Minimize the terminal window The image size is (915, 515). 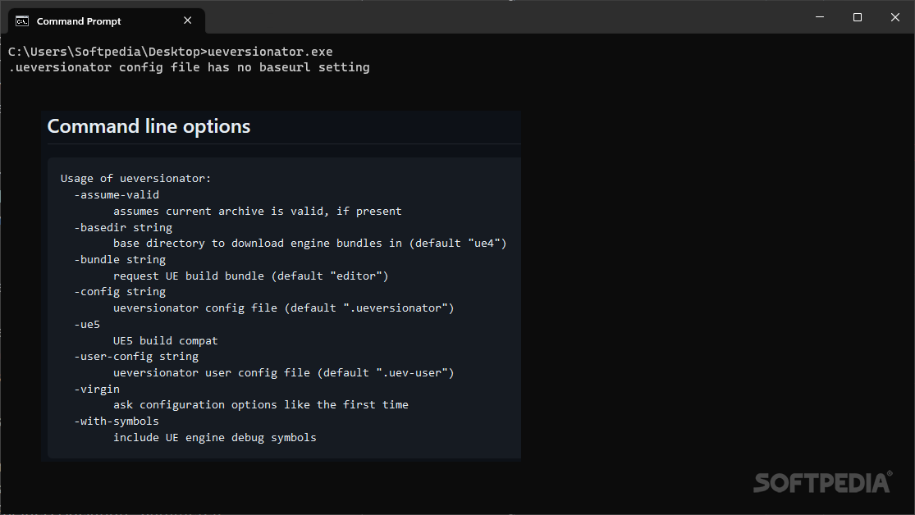[820, 17]
